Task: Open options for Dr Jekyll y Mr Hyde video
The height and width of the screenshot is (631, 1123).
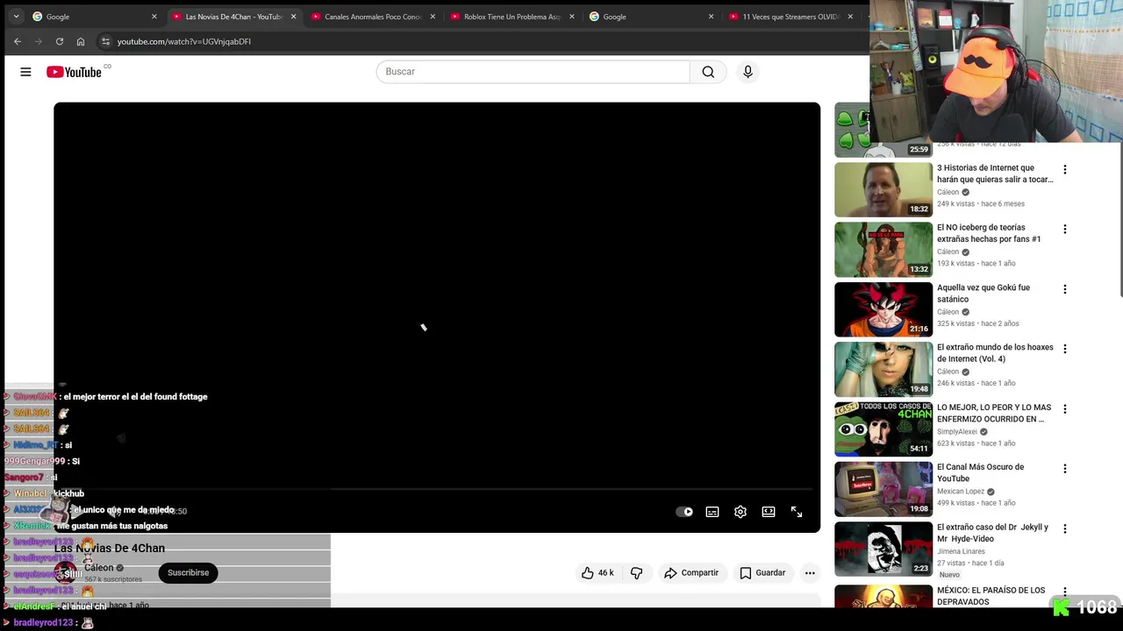Action: click(1065, 528)
